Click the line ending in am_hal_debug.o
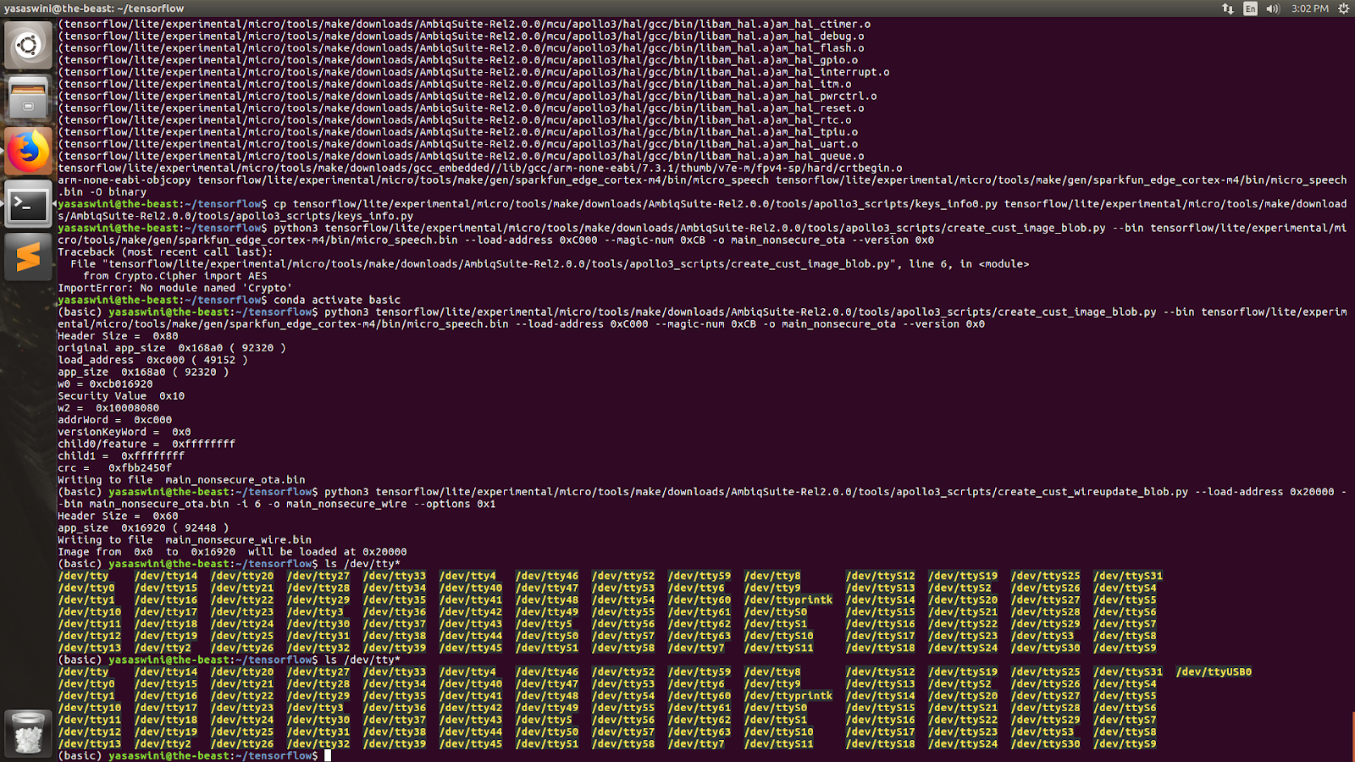The image size is (1355, 762). (x=461, y=36)
